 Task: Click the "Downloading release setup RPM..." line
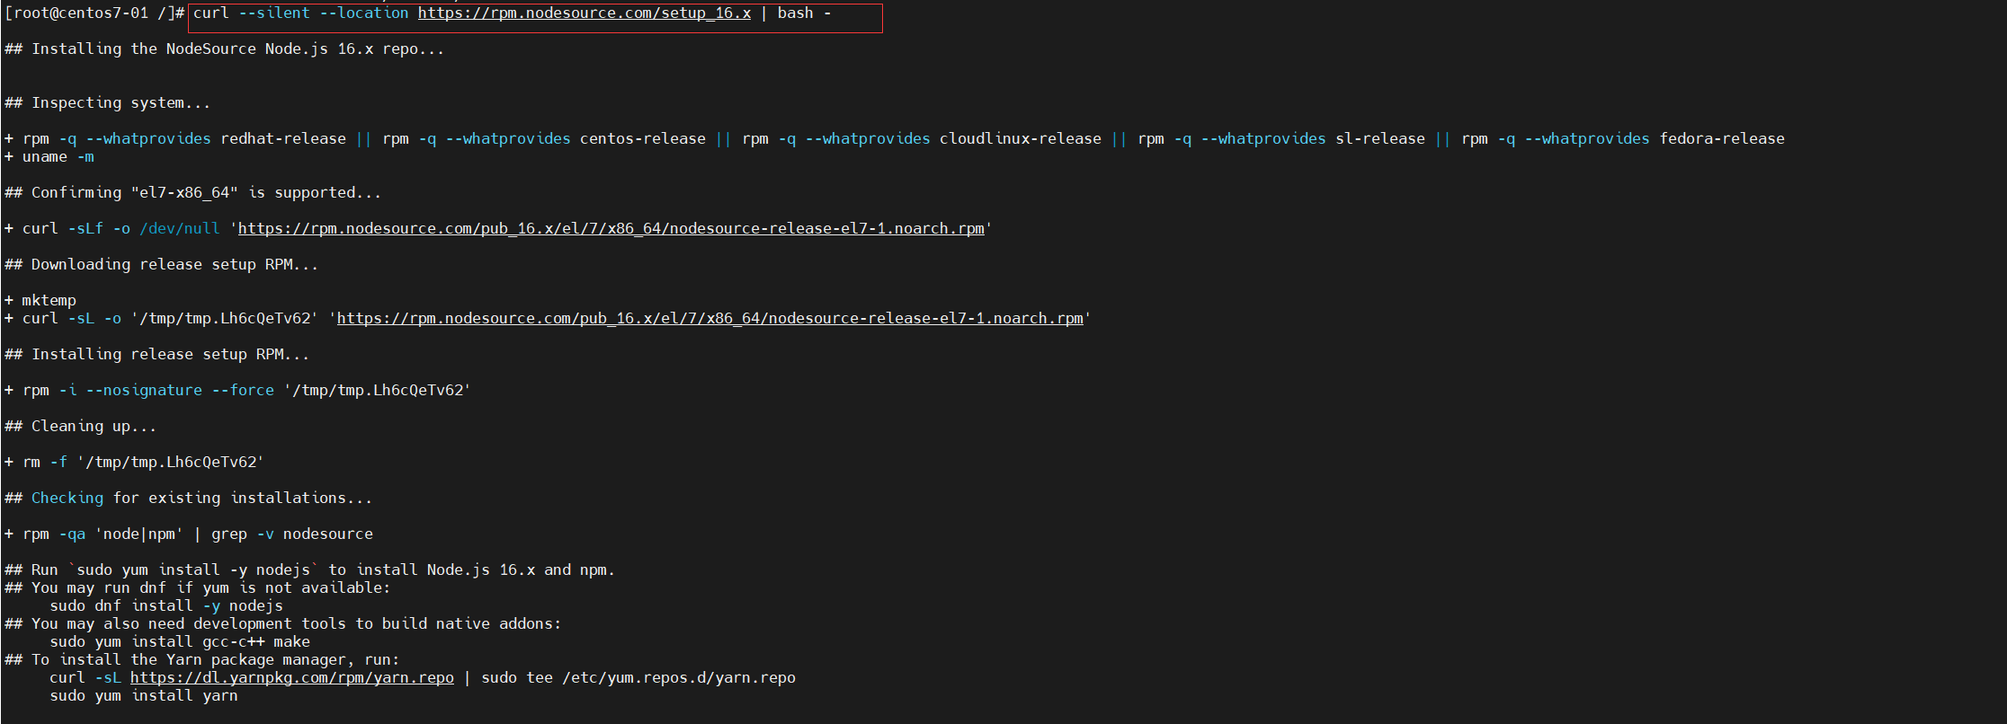click(174, 265)
